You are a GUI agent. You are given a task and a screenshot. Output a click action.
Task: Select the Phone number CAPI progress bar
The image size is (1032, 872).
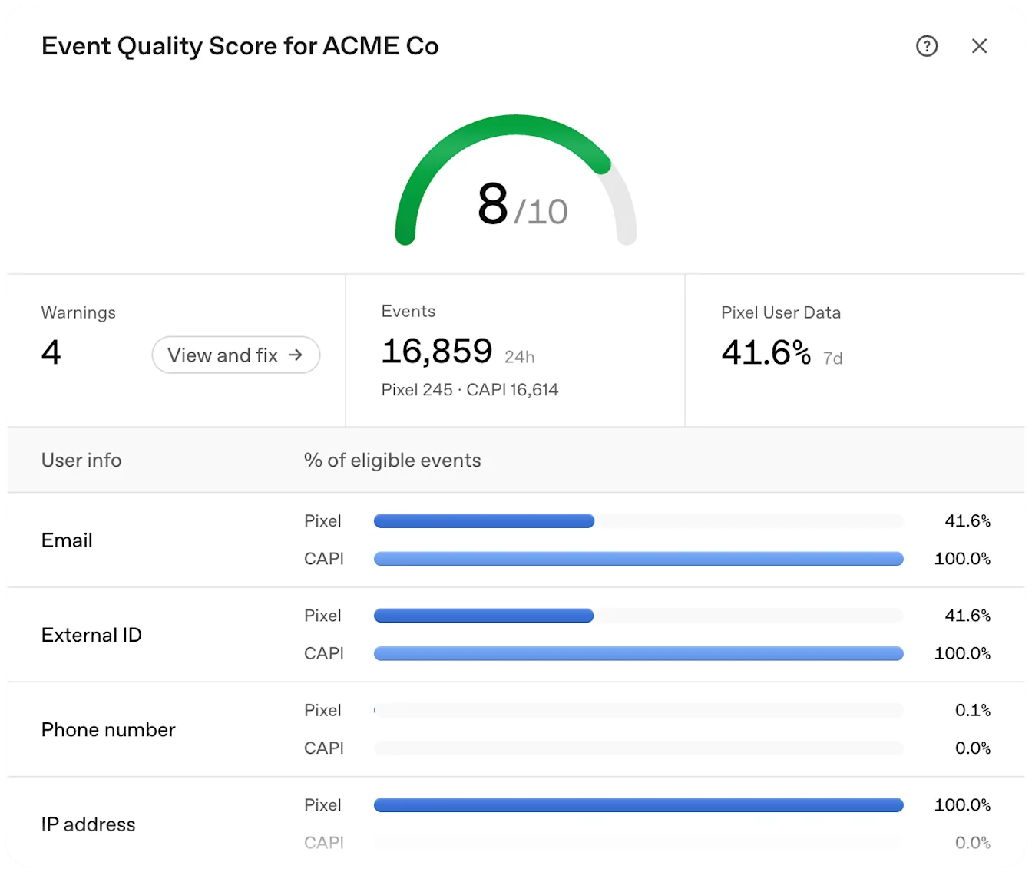click(638, 748)
